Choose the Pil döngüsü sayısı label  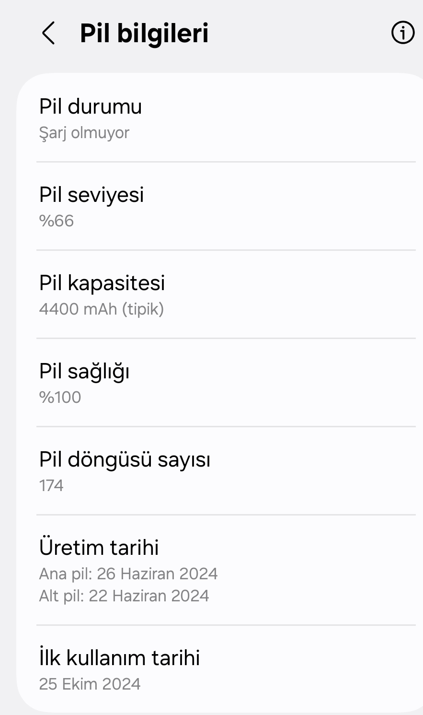pyautogui.click(x=125, y=459)
